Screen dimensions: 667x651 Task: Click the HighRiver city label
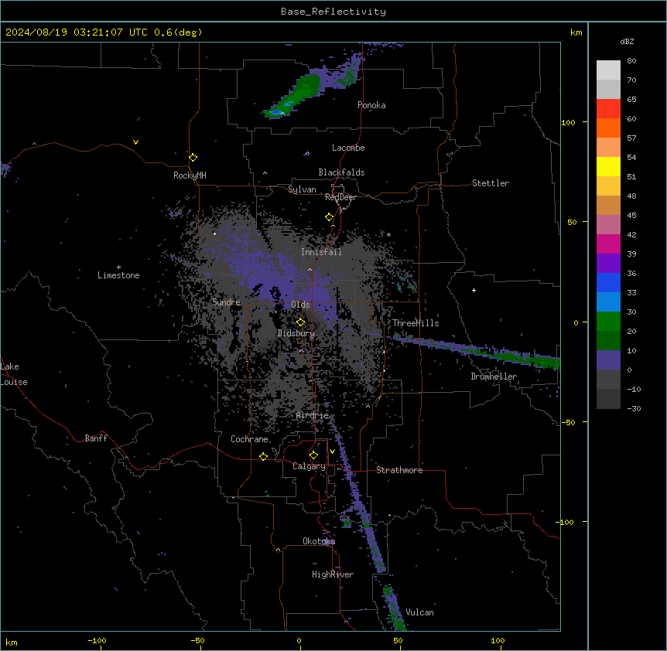[x=333, y=574]
